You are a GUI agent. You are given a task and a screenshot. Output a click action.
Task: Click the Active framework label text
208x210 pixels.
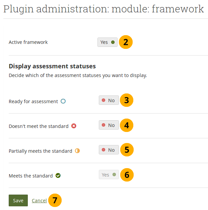[28, 42]
